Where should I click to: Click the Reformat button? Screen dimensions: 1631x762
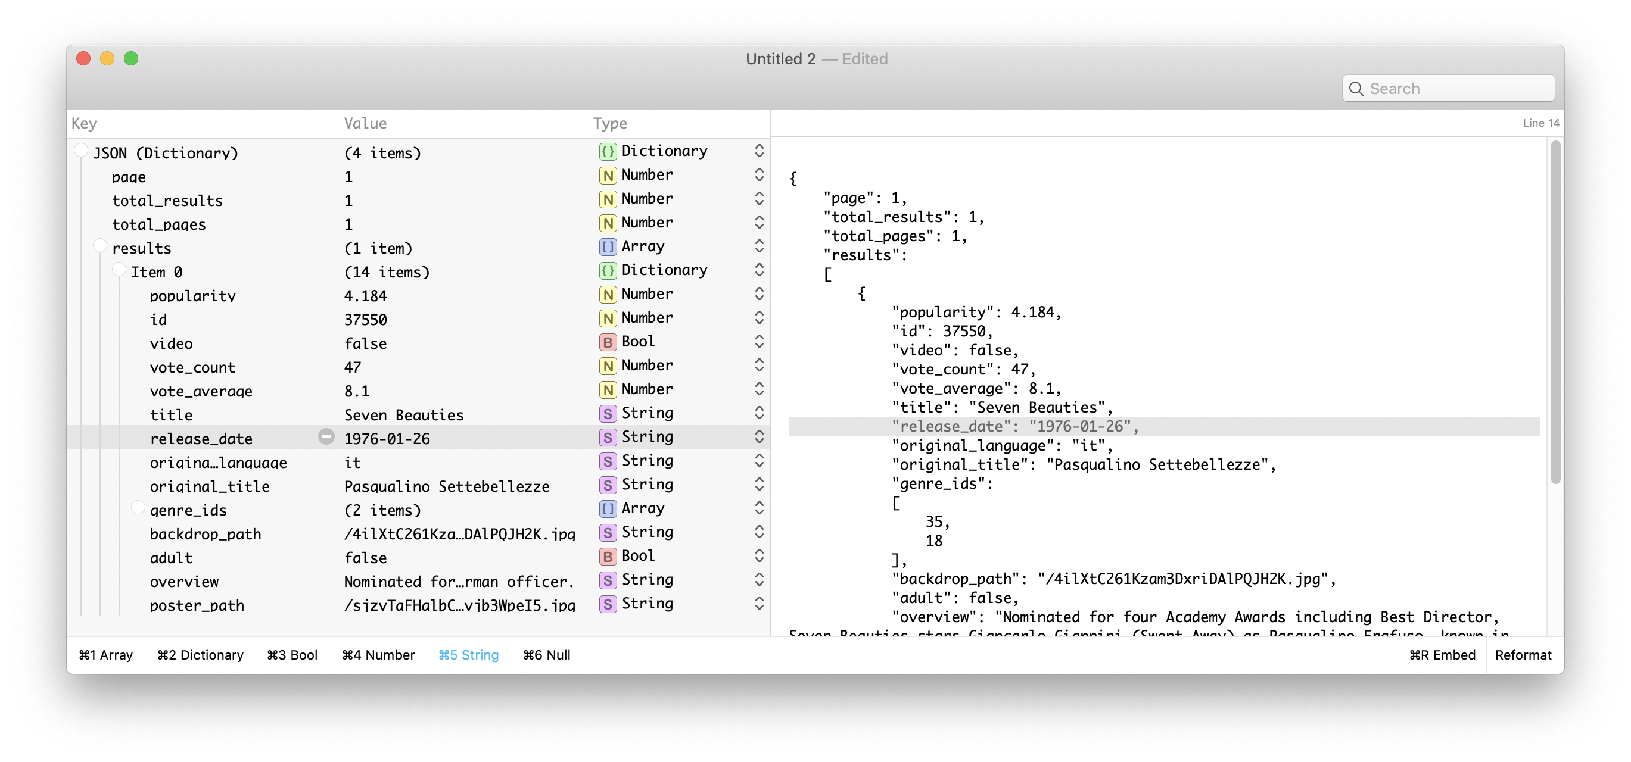point(1523,655)
